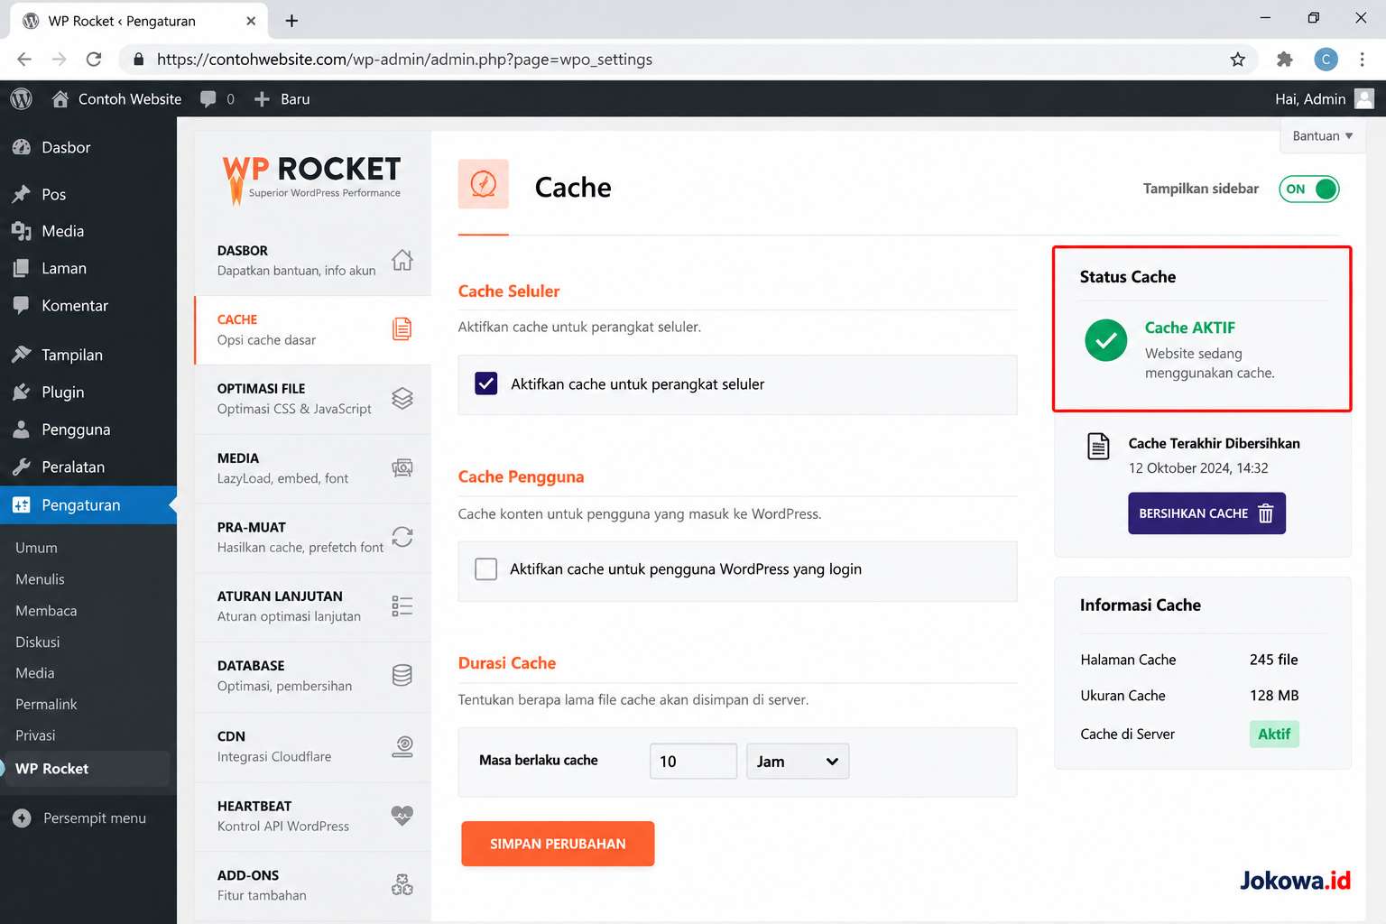Open the Database cylinder icon
This screenshot has width=1386, height=924.
coord(402,675)
